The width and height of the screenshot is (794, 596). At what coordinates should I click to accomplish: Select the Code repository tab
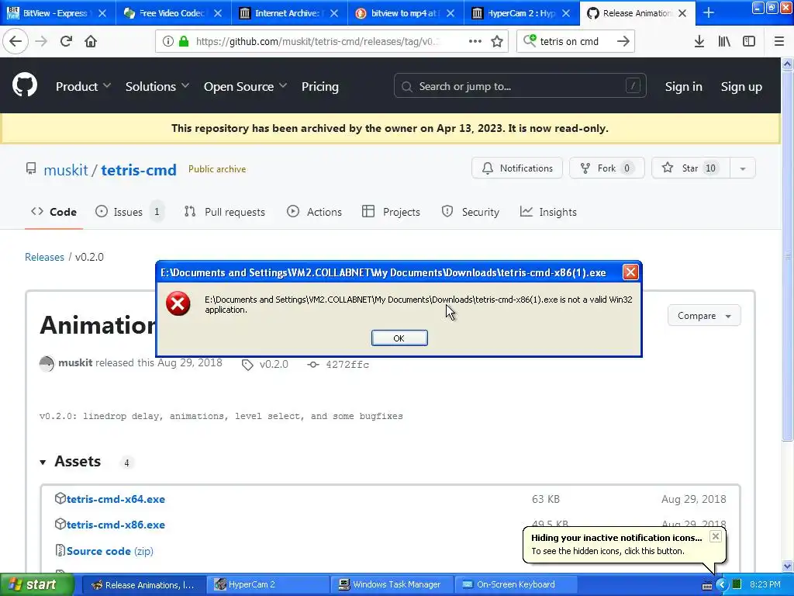pyautogui.click(x=54, y=212)
